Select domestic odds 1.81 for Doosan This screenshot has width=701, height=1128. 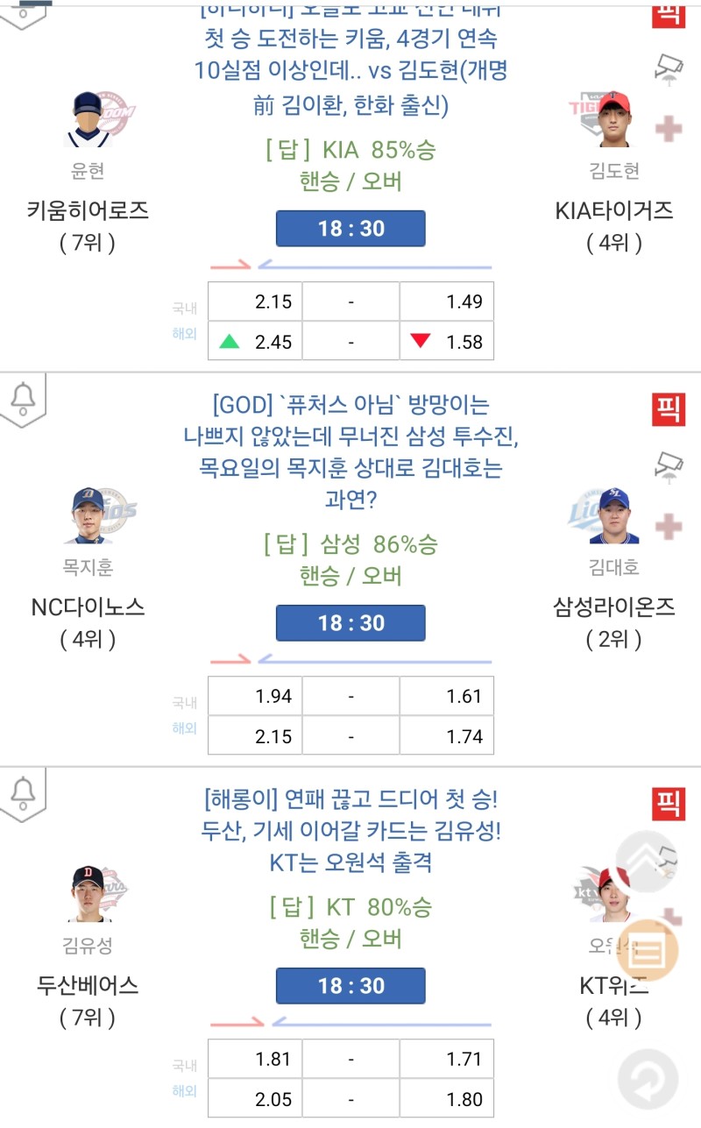point(255,1060)
